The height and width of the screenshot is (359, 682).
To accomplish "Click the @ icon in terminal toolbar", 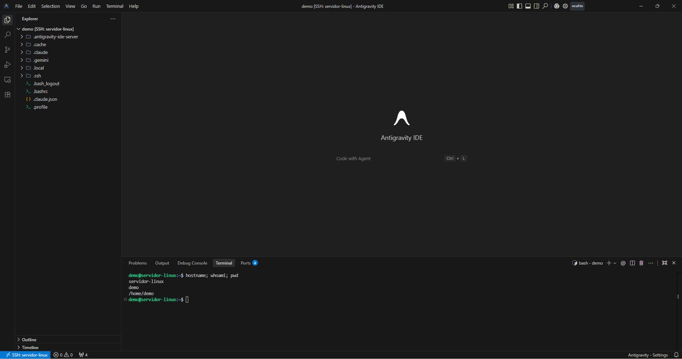I will point(623,263).
